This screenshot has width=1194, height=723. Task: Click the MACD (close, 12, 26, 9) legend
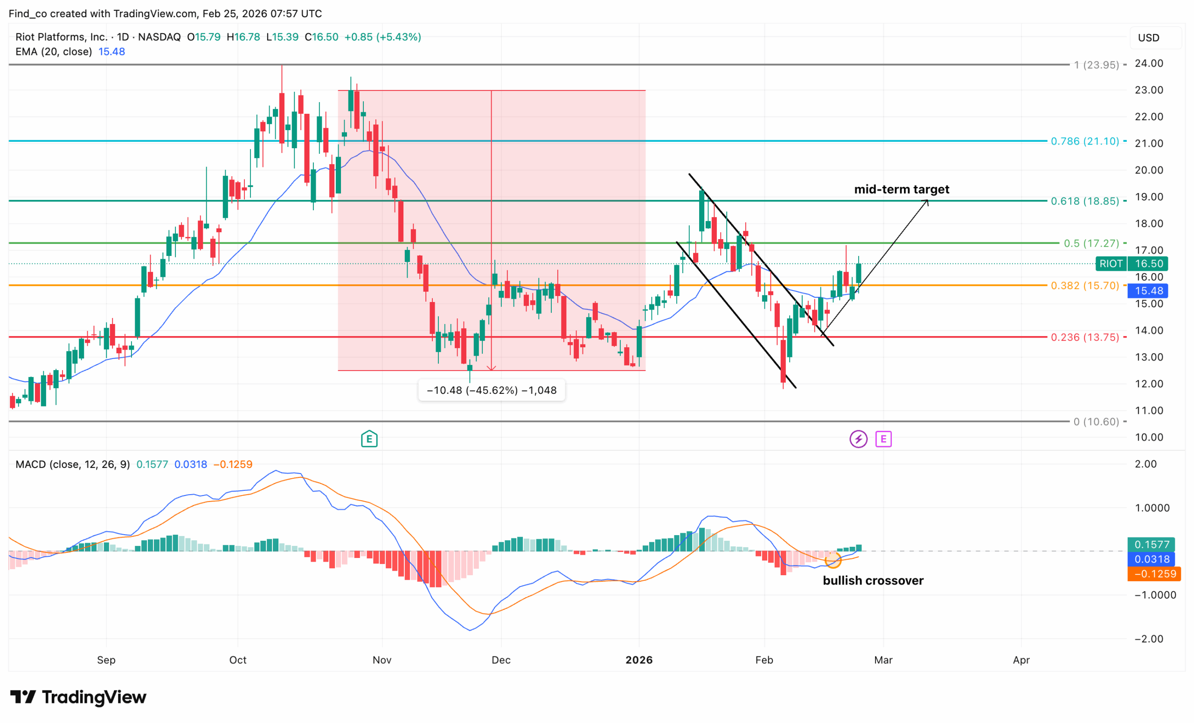[73, 464]
